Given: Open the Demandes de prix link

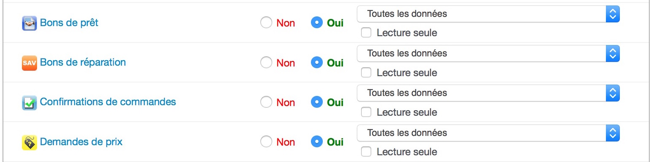Looking at the screenshot, I should [x=81, y=142].
